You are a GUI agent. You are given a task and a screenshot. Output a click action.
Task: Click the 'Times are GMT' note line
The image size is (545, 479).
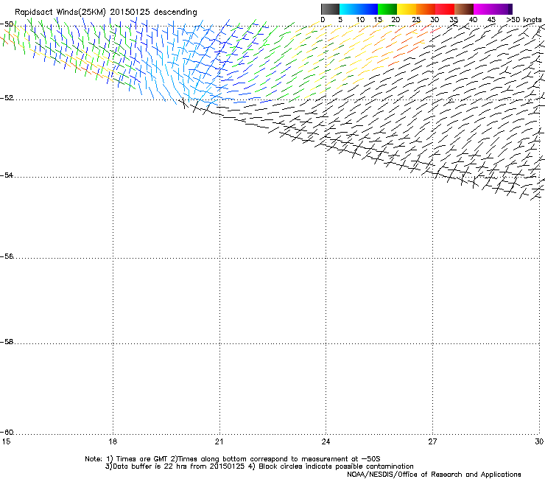tap(233, 459)
